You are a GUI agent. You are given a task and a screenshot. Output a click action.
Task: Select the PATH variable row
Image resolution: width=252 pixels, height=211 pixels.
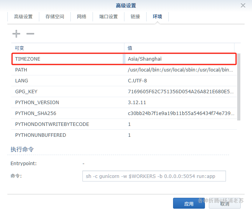[x=124, y=70]
